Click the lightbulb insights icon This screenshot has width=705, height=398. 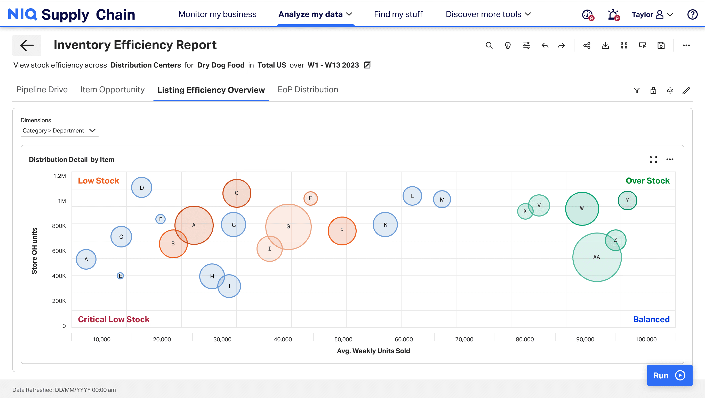508,45
